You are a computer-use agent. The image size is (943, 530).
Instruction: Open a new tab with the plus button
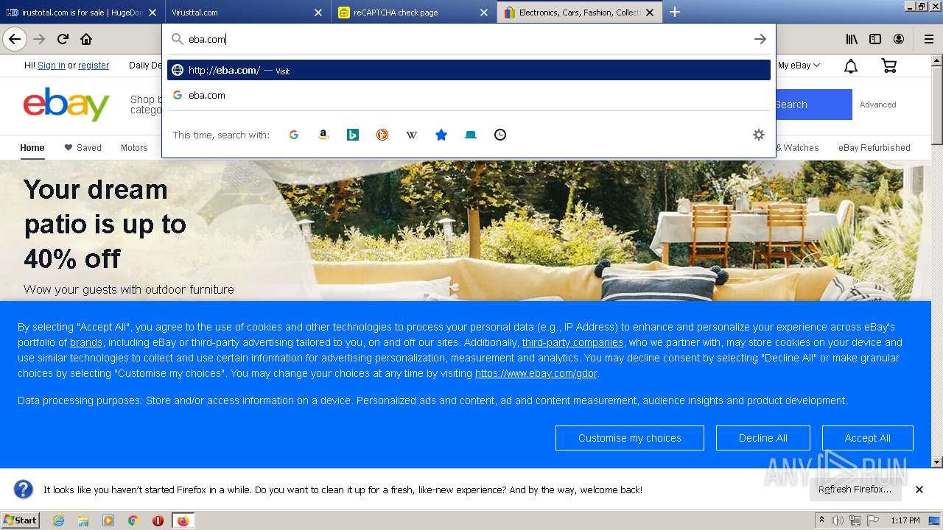pos(674,12)
